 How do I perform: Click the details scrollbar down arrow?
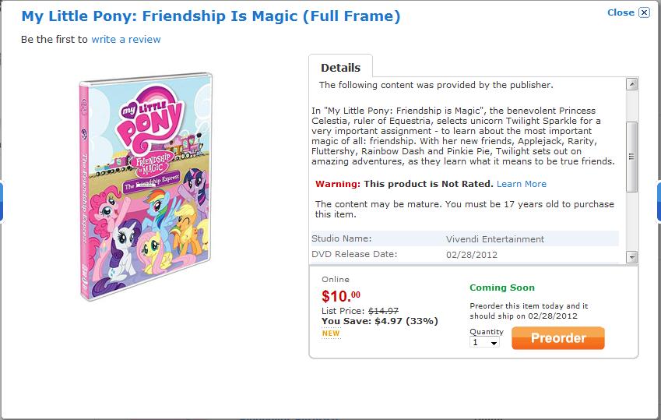click(x=631, y=257)
